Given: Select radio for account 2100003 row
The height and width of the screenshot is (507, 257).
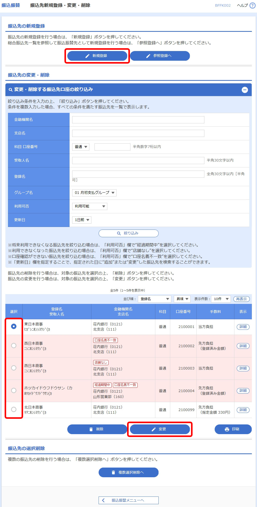Looking at the screenshot, I should 14,368.
